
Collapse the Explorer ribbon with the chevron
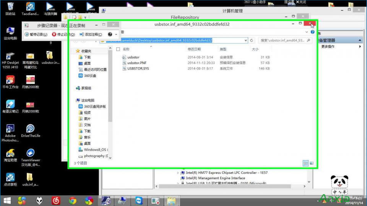tap(307, 32)
